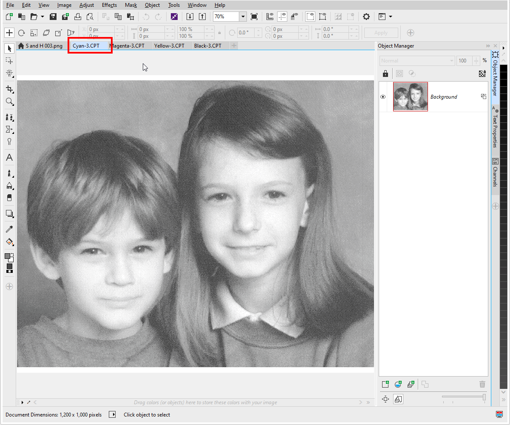The image size is (510, 425).
Task: Toggle Background layer visibility with the eye icon
Action: click(382, 96)
